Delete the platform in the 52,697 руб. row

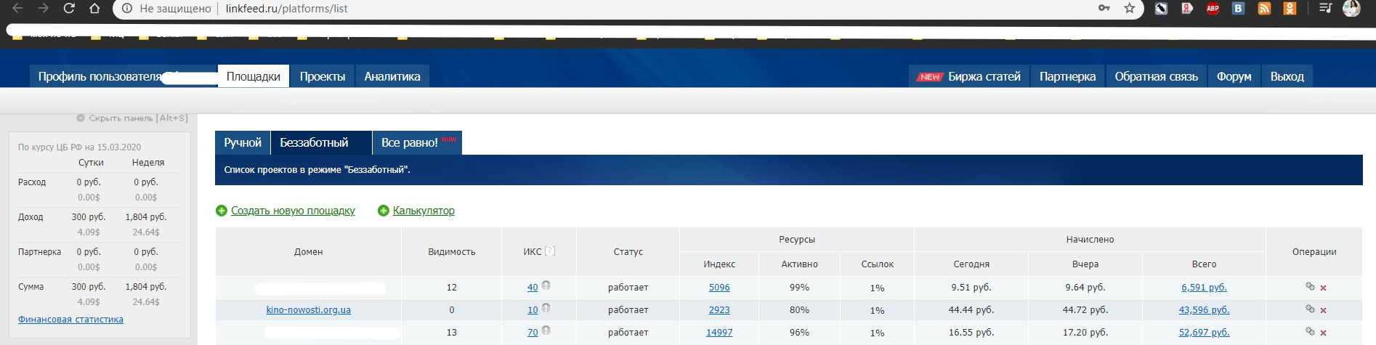coord(1323,333)
